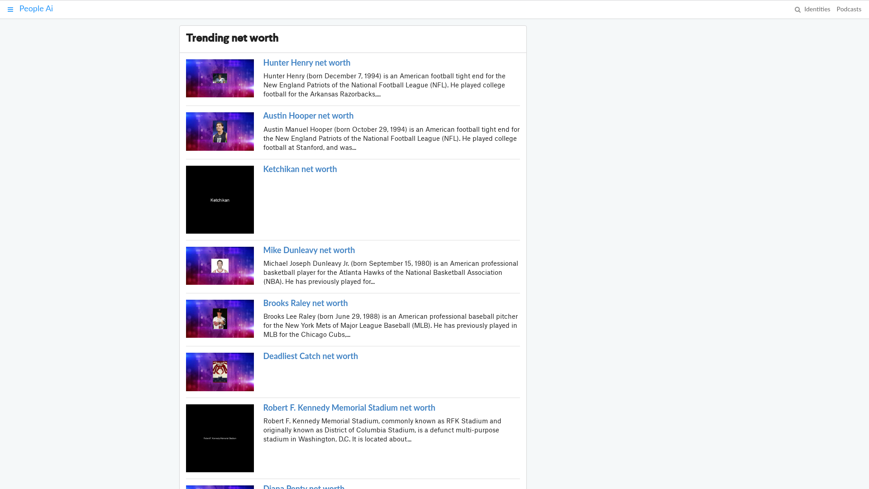This screenshot has height=489, width=869.
Task: Open Deadliest Catch net worth link
Action: (x=310, y=356)
